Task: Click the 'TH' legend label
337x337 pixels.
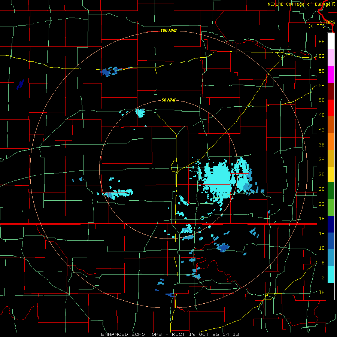Action: [x=322, y=292]
